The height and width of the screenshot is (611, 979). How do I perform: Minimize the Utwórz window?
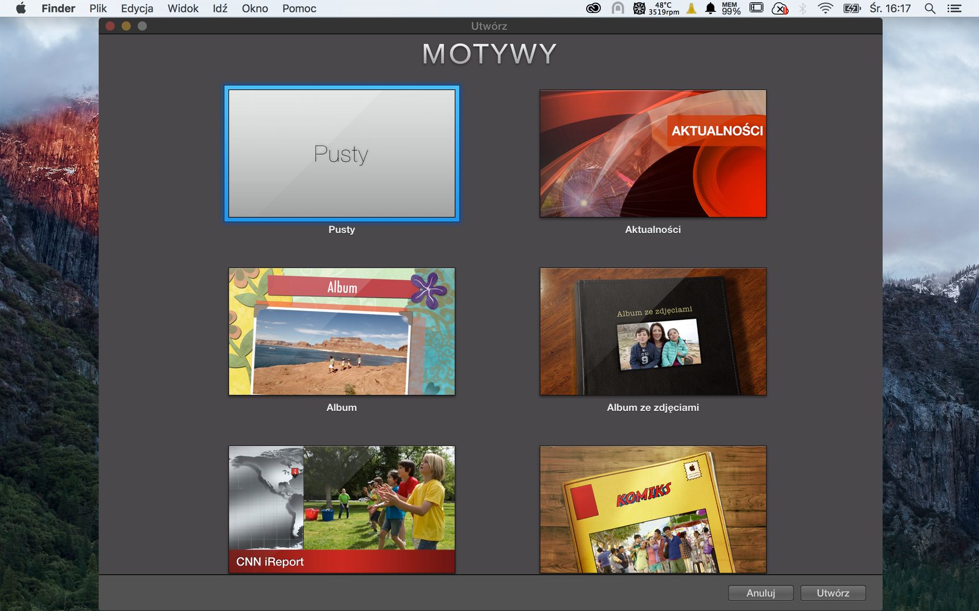coord(126,26)
